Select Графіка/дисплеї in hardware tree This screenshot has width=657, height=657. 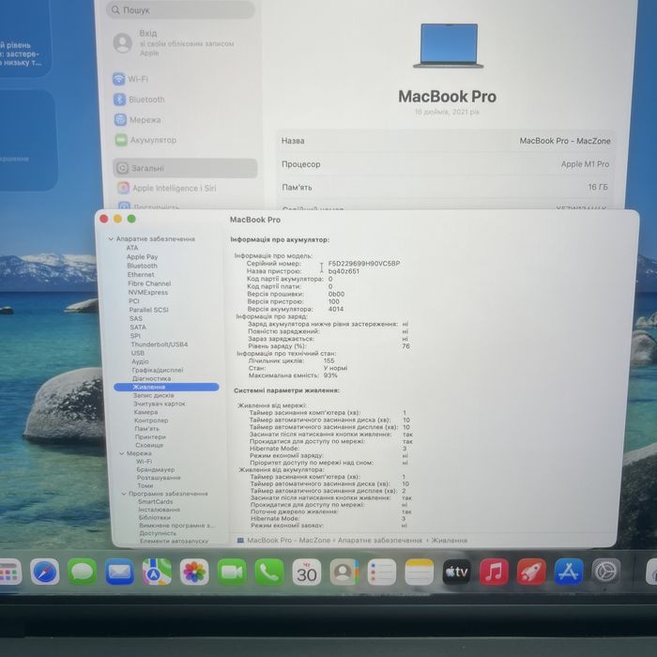[158, 370]
